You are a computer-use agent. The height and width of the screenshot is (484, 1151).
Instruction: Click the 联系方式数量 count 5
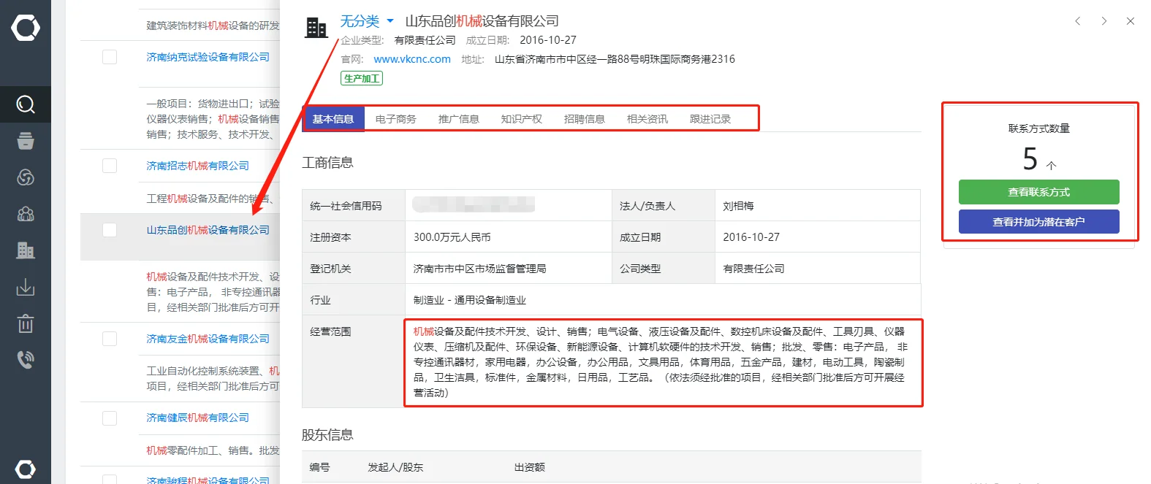1030,158
